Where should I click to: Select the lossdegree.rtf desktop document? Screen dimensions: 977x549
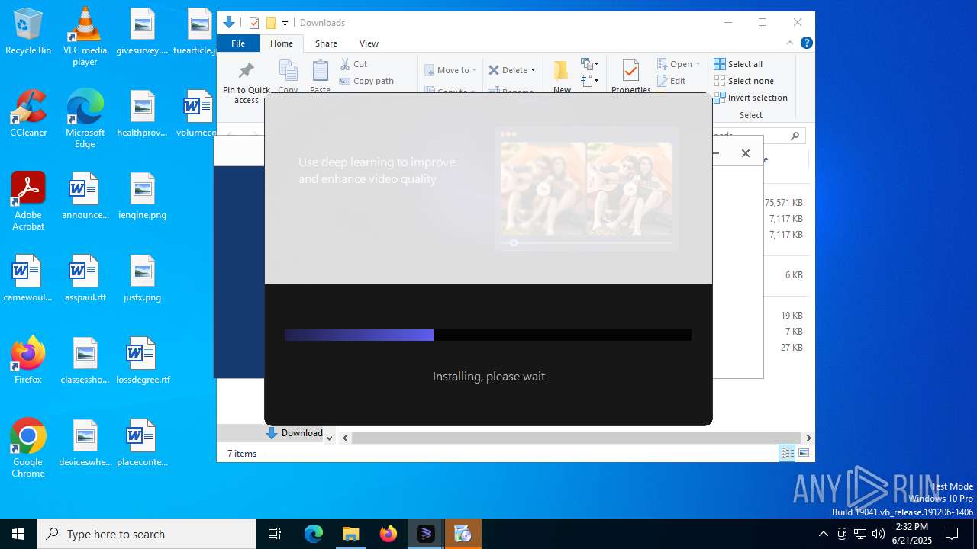click(x=143, y=361)
